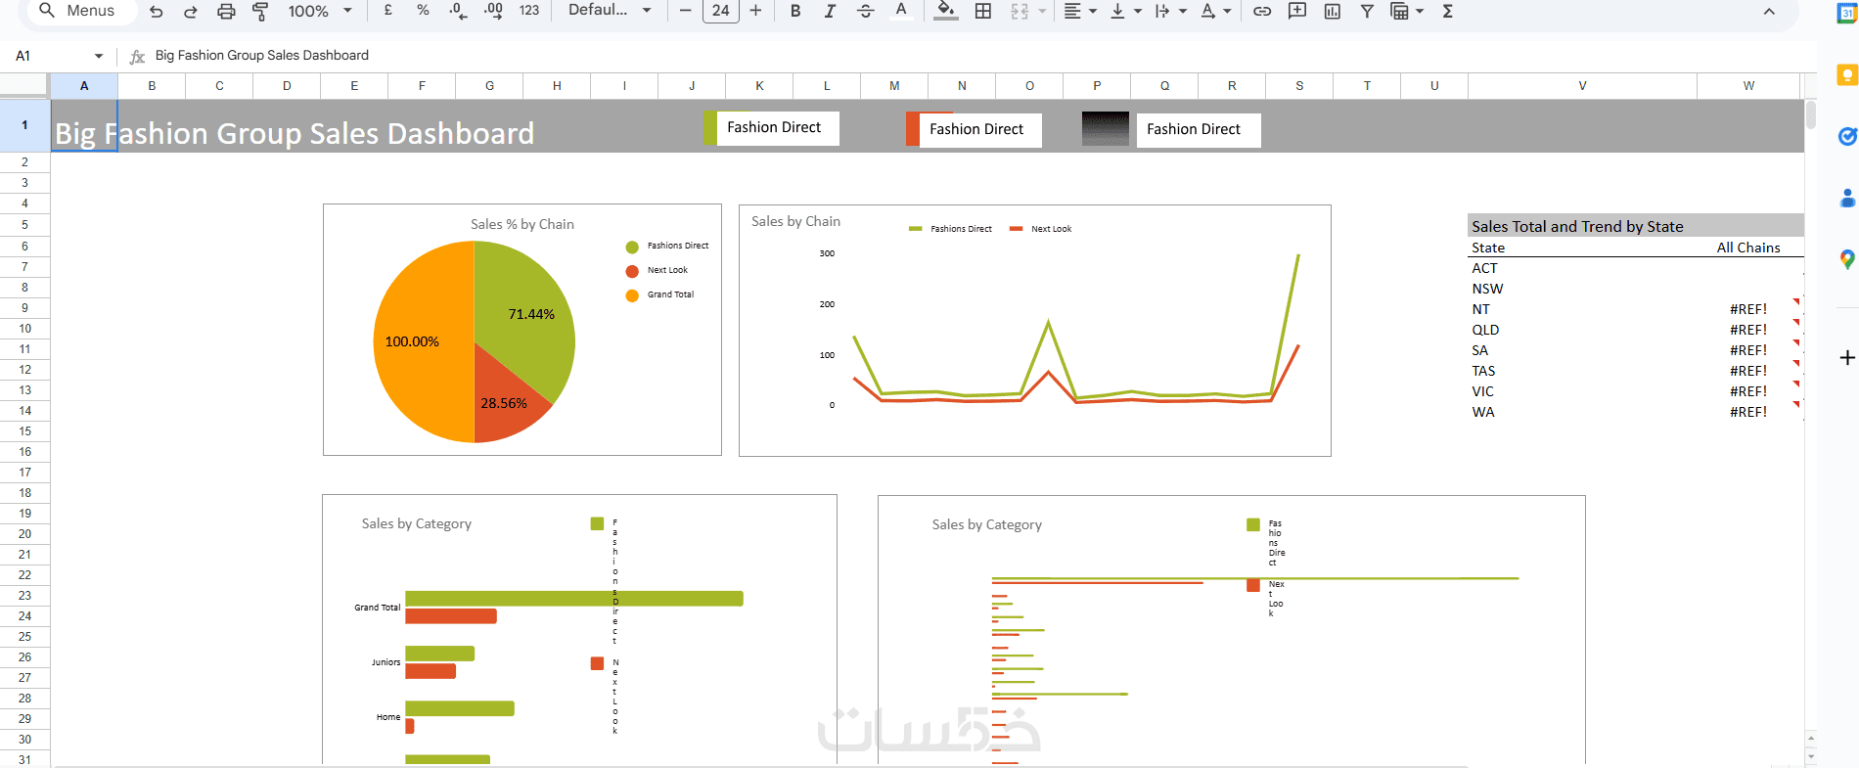Click the 'ACT' state cell

1484,268
